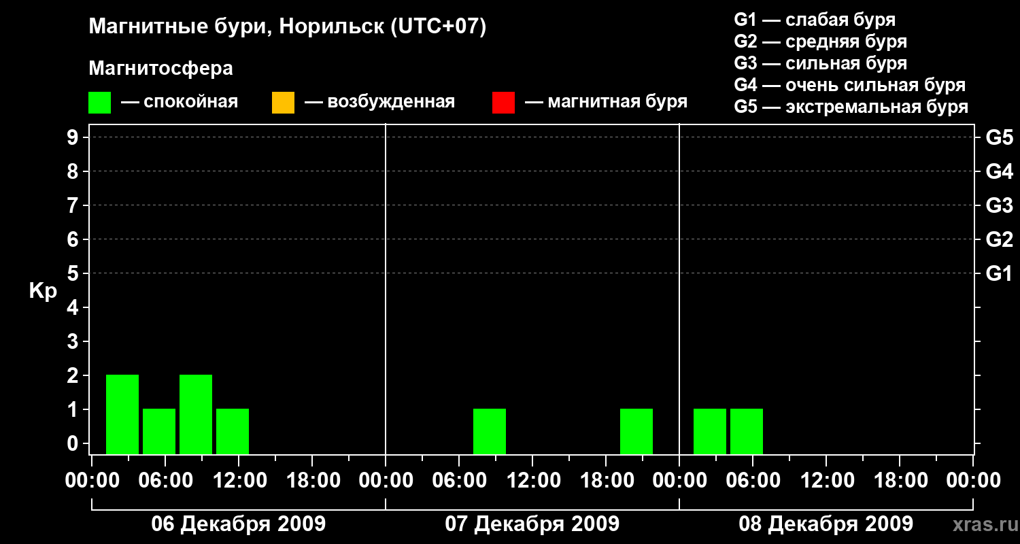This screenshot has height=544, width=1020.
Task: Click the G1 label on right axis
Action: (999, 273)
